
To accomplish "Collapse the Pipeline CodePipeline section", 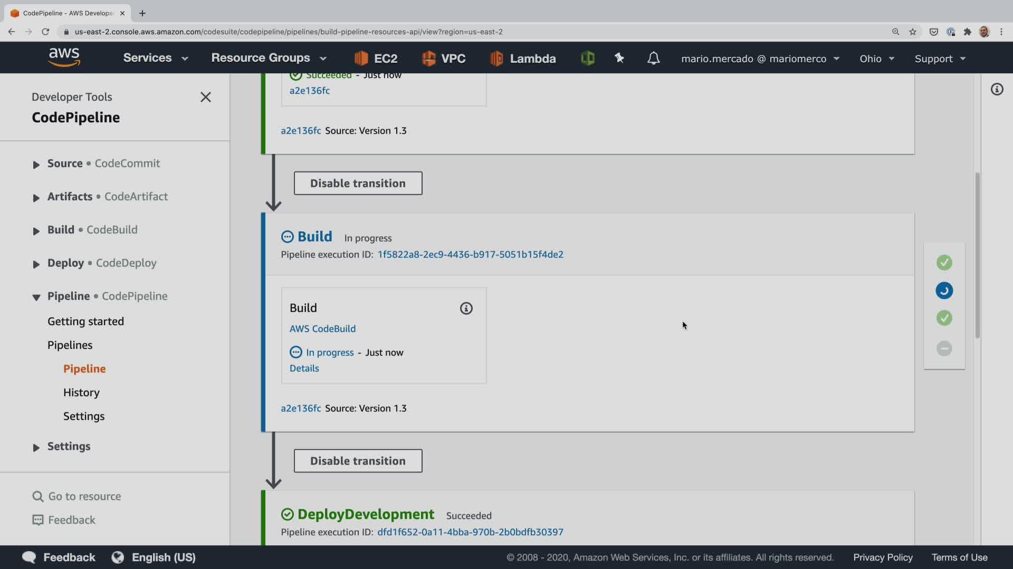I will pyautogui.click(x=36, y=297).
